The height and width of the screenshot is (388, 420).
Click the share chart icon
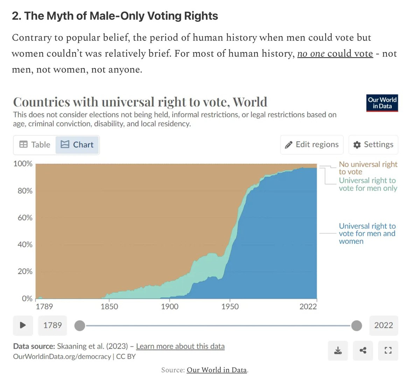tap(363, 350)
